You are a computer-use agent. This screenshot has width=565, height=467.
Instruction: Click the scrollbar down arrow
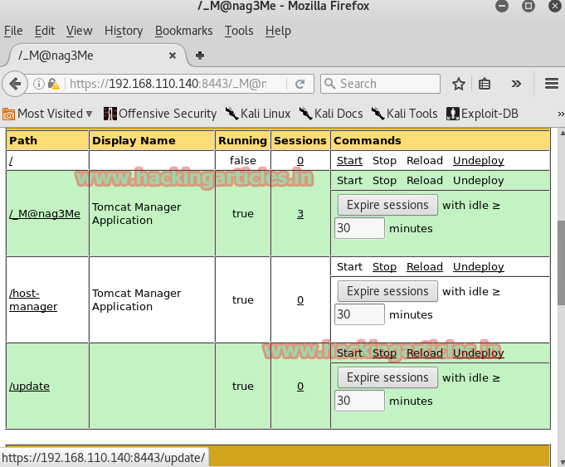click(x=562, y=462)
